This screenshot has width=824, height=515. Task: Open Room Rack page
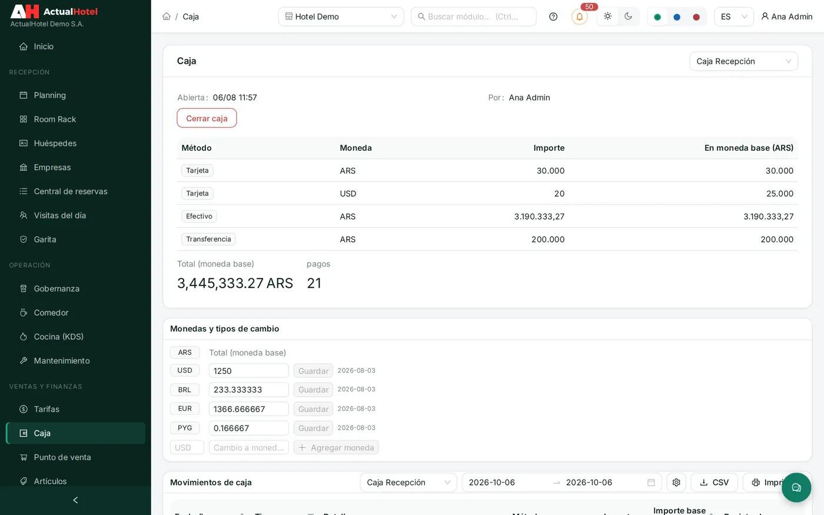pyautogui.click(x=75, y=119)
